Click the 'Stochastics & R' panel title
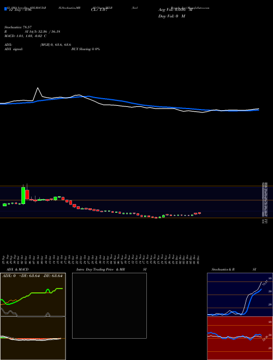The image size is (273, 360). (223, 269)
